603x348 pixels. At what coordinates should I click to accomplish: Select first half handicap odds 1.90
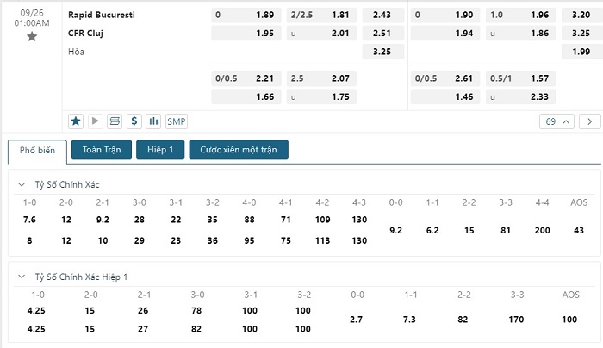pos(445,15)
